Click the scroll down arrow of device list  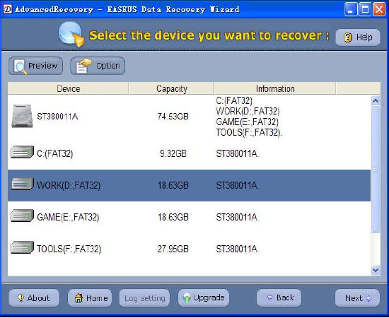point(376,270)
